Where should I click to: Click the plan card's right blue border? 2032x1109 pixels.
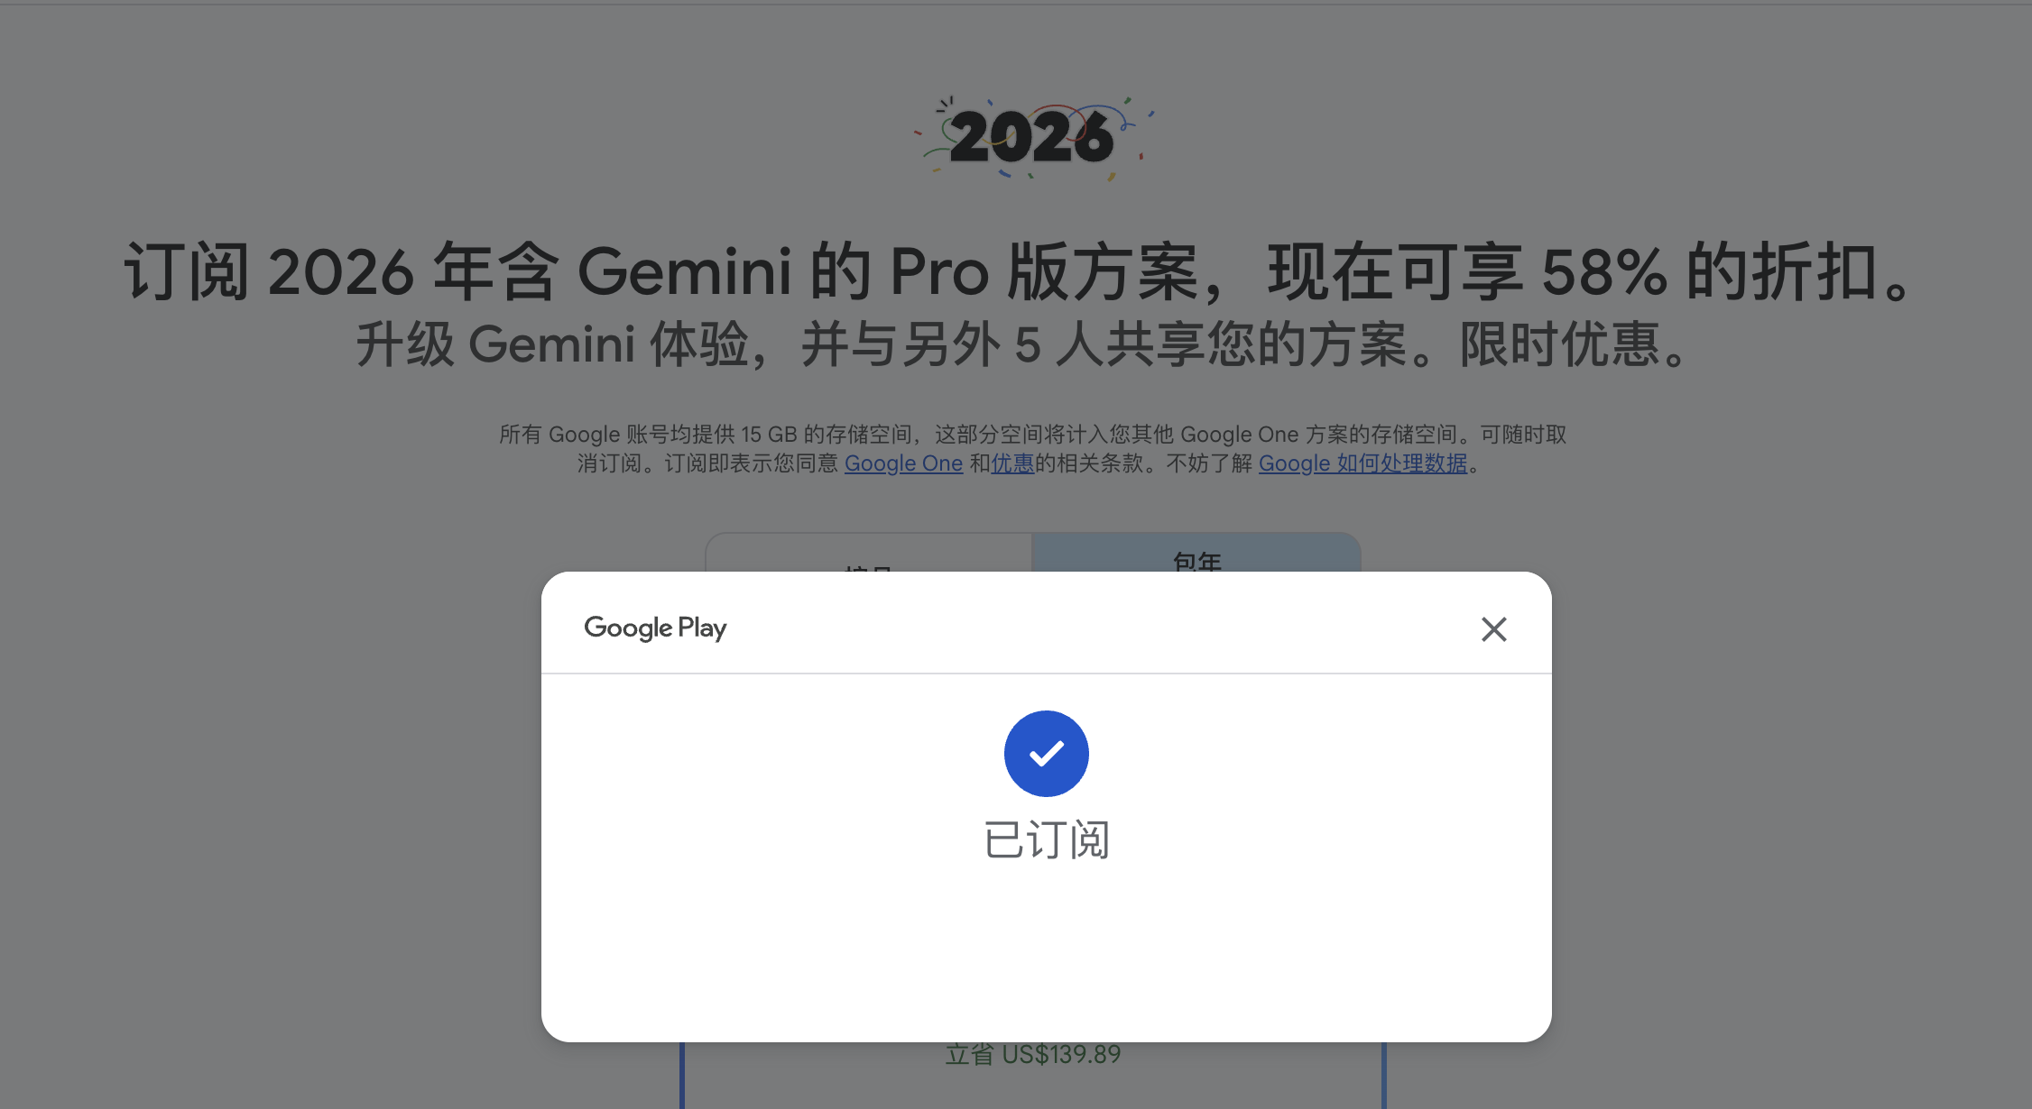1383,1076
